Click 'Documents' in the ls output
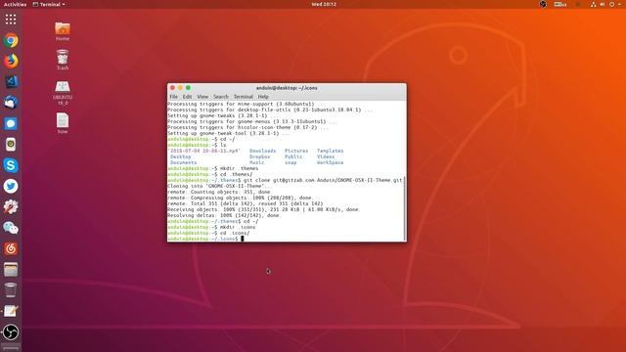The width and height of the screenshot is (626, 352). (x=183, y=163)
